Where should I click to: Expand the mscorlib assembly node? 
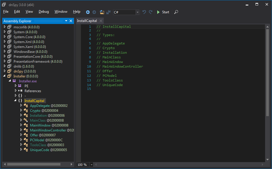5,27
